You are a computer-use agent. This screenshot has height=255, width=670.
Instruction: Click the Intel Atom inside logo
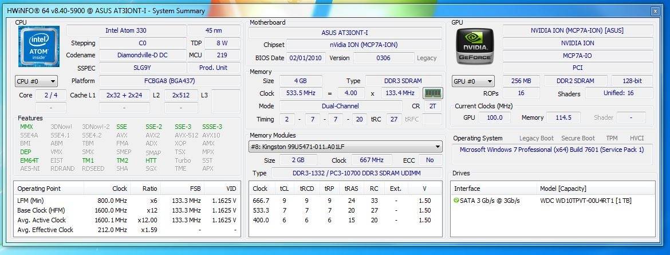[x=39, y=46]
